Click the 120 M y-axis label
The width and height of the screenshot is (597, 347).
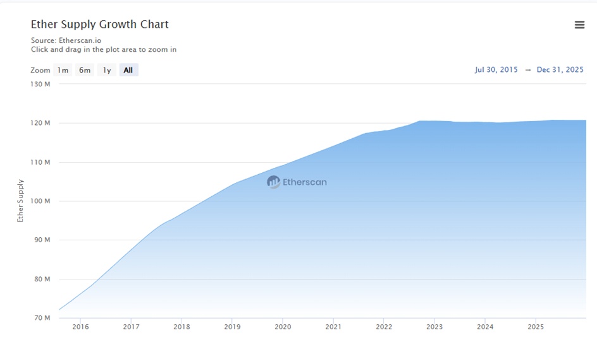click(41, 123)
